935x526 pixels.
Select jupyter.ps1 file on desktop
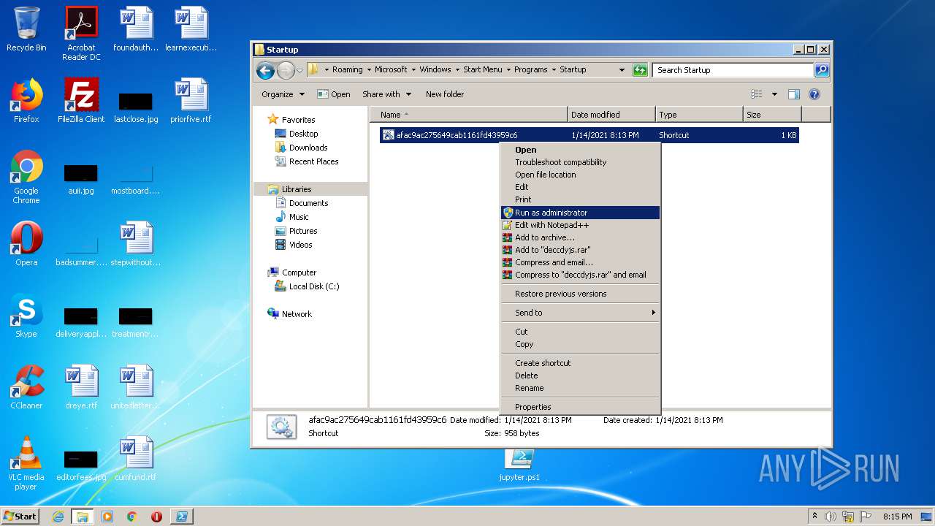point(520,465)
